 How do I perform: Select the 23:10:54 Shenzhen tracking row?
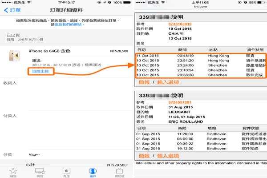[201, 70]
